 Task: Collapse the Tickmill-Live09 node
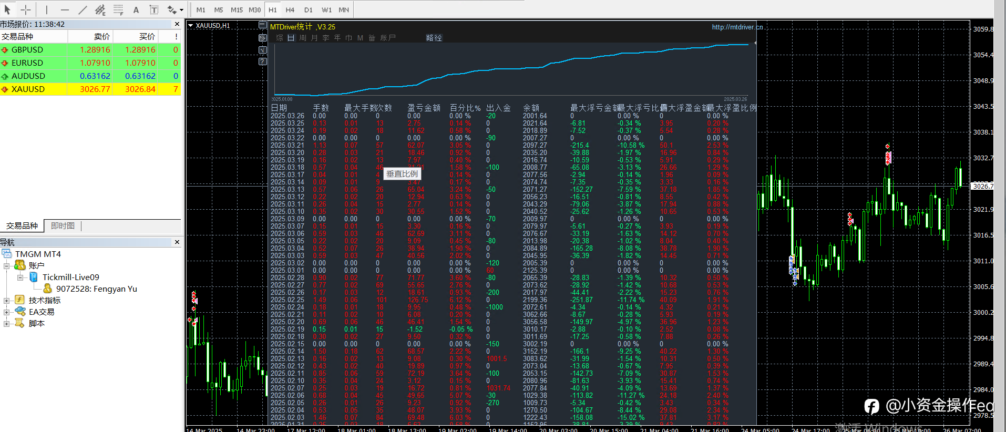tap(19, 277)
